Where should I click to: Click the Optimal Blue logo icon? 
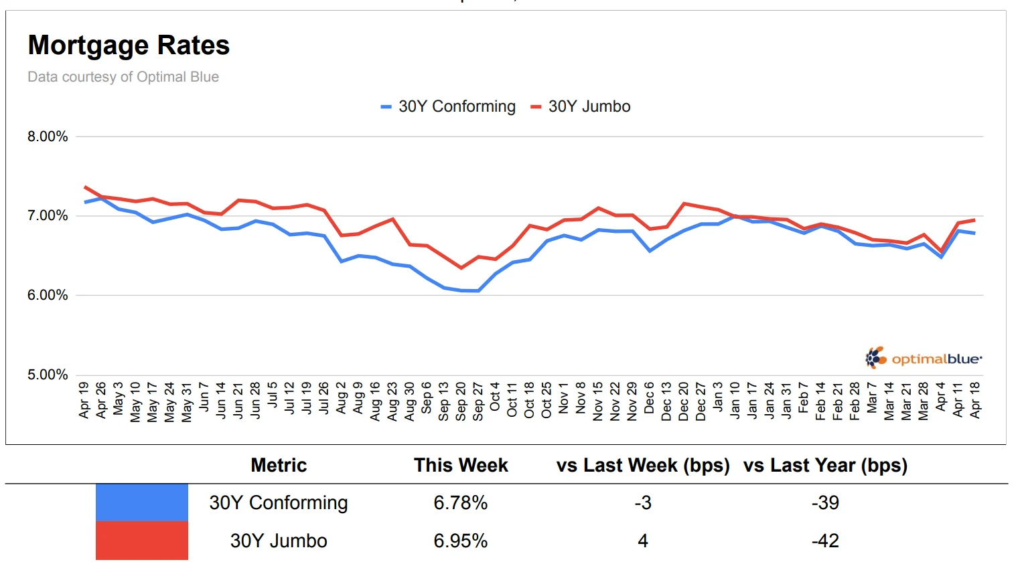point(875,358)
